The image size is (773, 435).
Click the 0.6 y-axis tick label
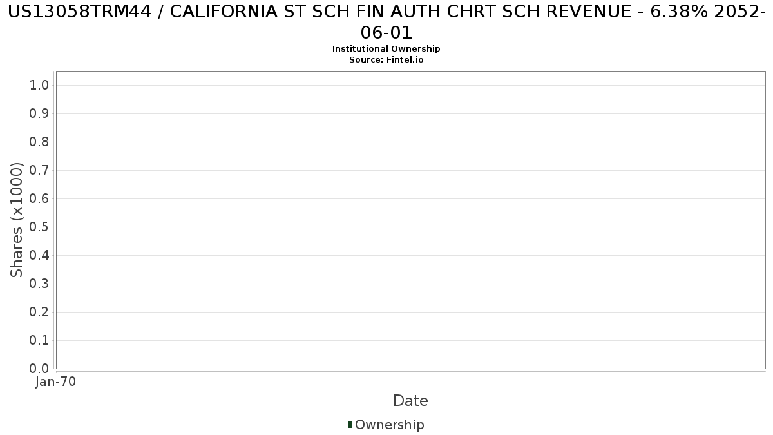click(x=40, y=198)
